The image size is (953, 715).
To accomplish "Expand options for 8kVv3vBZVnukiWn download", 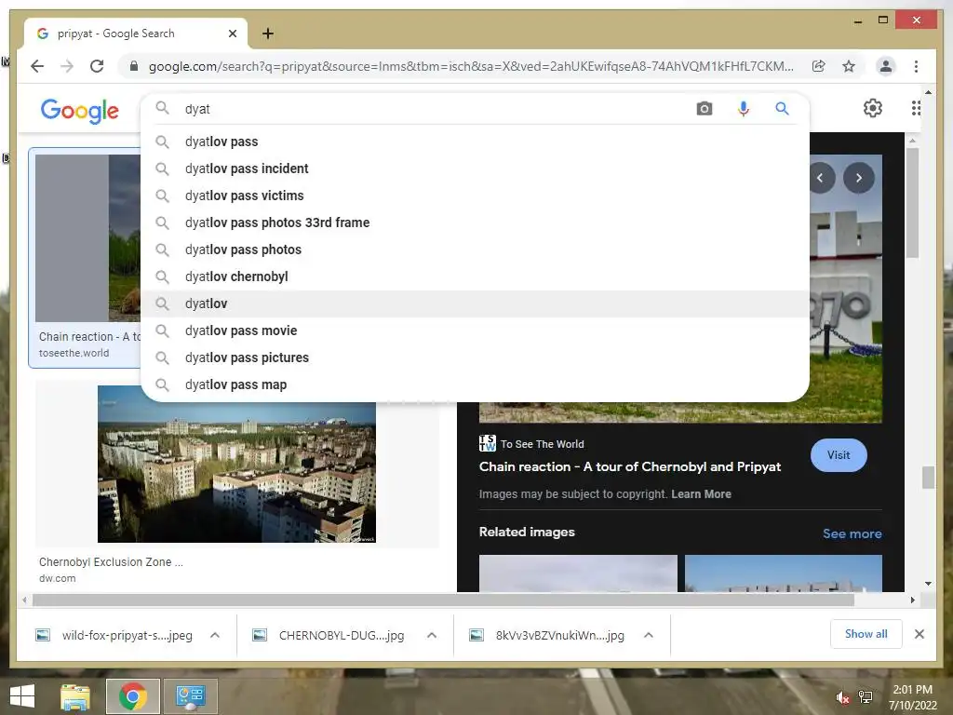I will coord(649,635).
